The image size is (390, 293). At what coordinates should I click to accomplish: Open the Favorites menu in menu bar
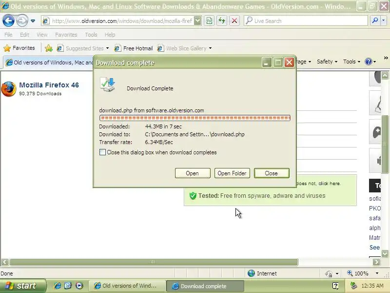(66, 35)
